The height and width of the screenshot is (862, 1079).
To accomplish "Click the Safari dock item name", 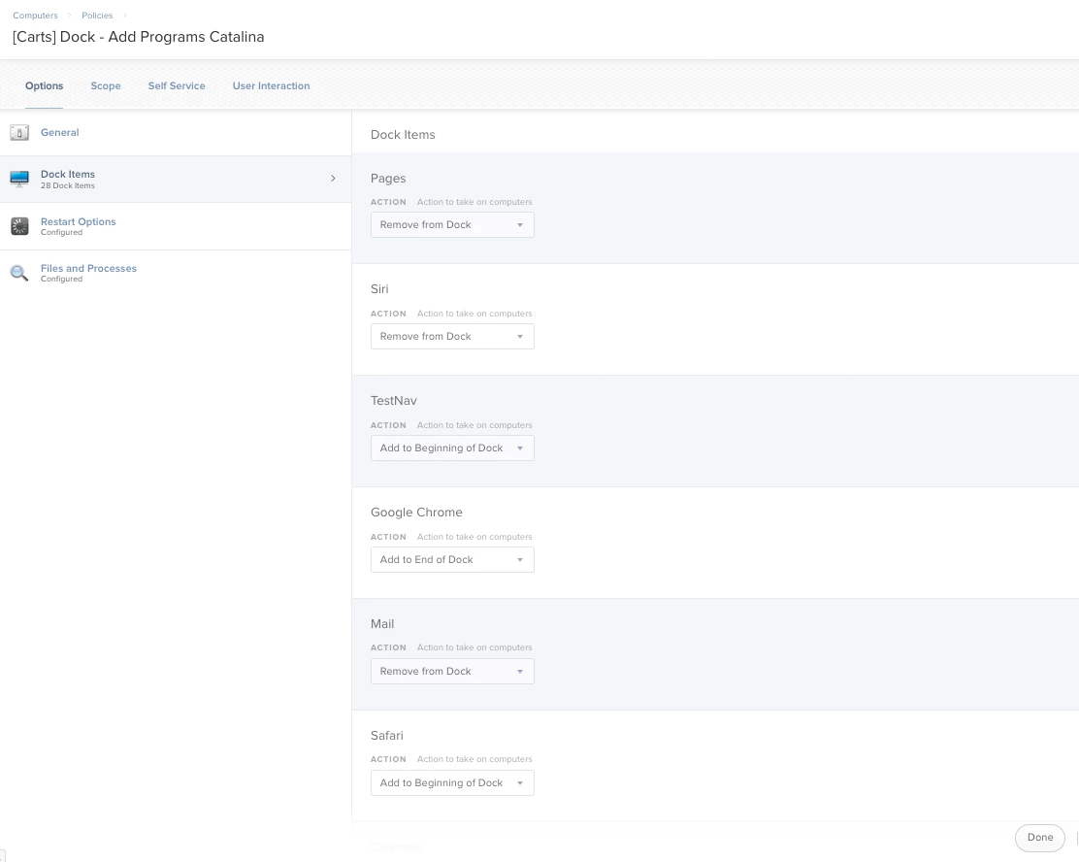I will tap(387, 735).
